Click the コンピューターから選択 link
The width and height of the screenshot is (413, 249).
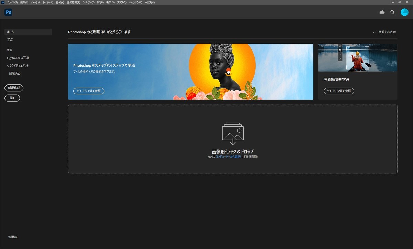[x=228, y=157]
